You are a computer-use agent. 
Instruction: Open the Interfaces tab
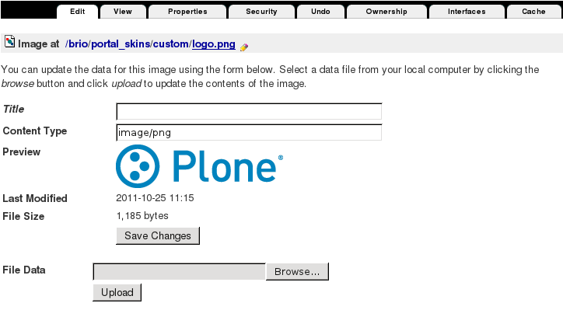[x=467, y=12]
